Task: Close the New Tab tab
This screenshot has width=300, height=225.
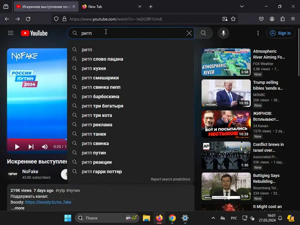Action: click(x=140, y=6)
